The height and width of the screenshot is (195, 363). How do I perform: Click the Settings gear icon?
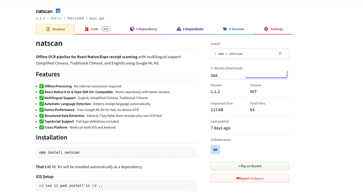266,29
